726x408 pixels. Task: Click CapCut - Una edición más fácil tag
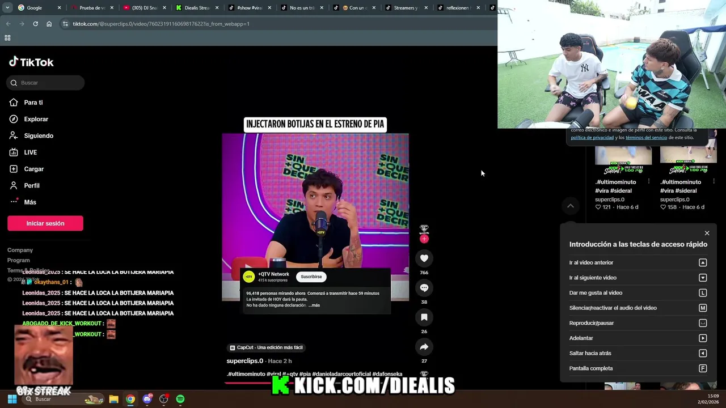click(x=266, y=347)
